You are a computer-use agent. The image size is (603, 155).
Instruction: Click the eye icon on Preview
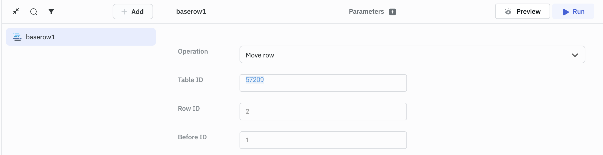pyautogui.click(x=508, y=12)
